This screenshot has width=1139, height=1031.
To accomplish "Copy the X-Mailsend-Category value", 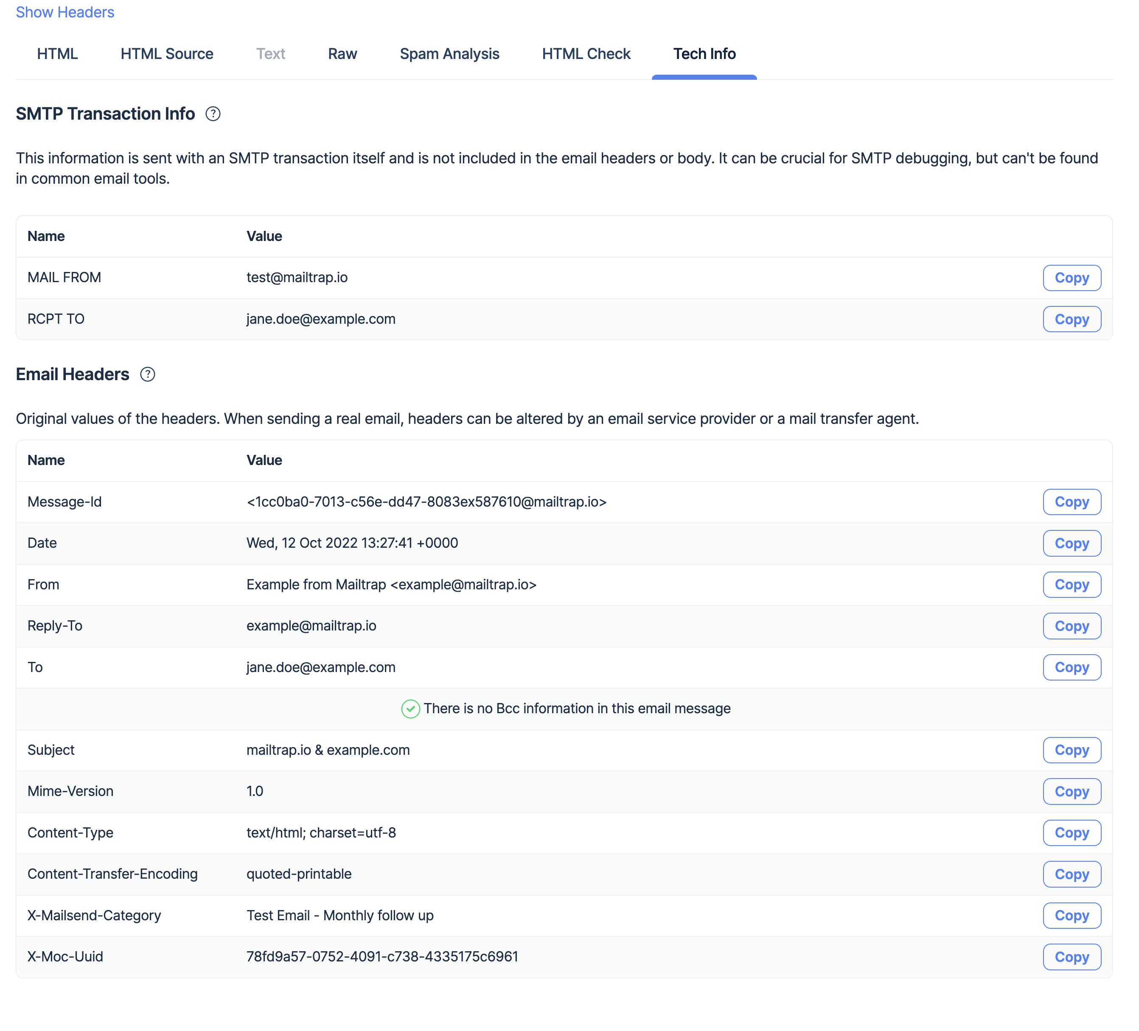I will 1071,915.
